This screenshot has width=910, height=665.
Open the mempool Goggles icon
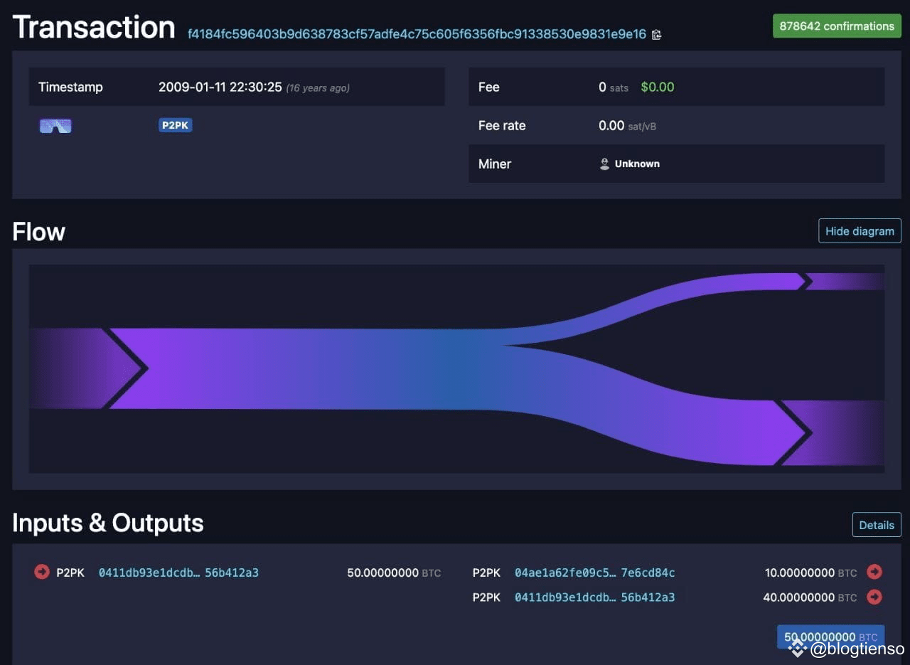[x=55, y=125]
